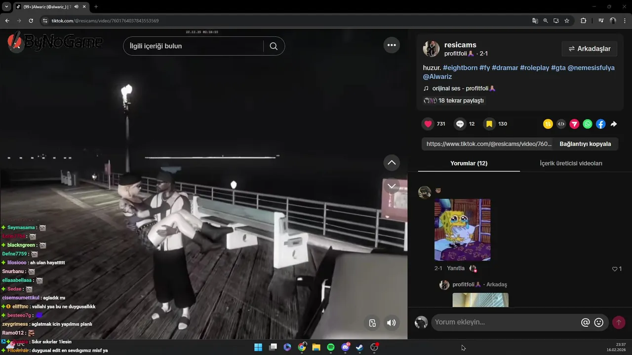632x355 pixels.
Task: Open Chrome zoom magnifier icon
Action: click(546, 21)
